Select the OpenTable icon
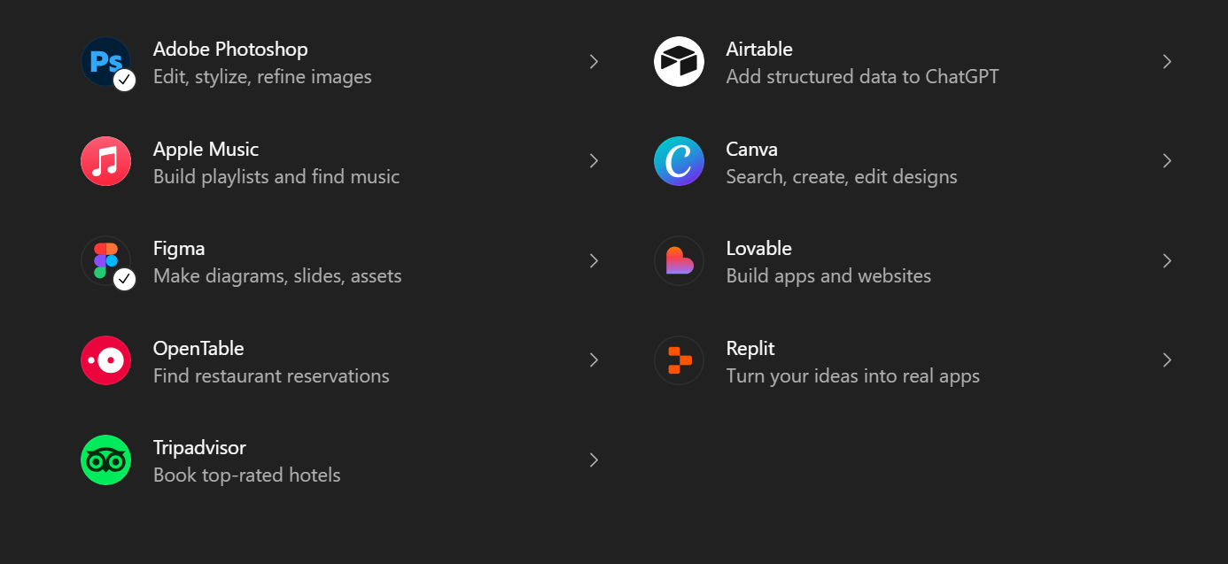Screen dimensions: 1228x564 pyautogui.click(x=105, y=360)
